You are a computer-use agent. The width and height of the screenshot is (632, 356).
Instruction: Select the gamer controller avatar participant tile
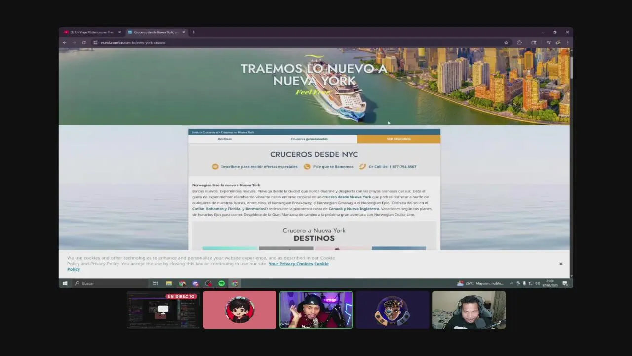pyautogui.click(x=393, y=310)
